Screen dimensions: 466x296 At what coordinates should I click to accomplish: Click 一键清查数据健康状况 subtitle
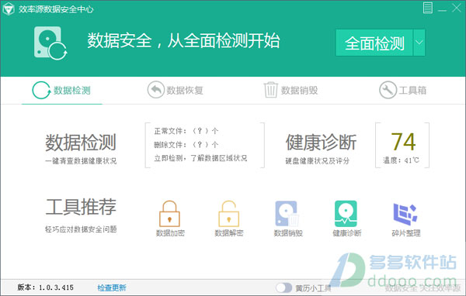tap(81, 161)
